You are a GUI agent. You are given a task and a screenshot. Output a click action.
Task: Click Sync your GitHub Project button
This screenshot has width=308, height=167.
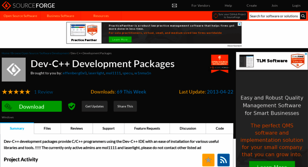point(230,16)
